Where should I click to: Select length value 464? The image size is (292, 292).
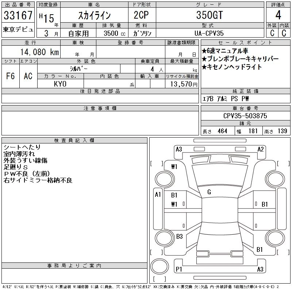(222, 131)
